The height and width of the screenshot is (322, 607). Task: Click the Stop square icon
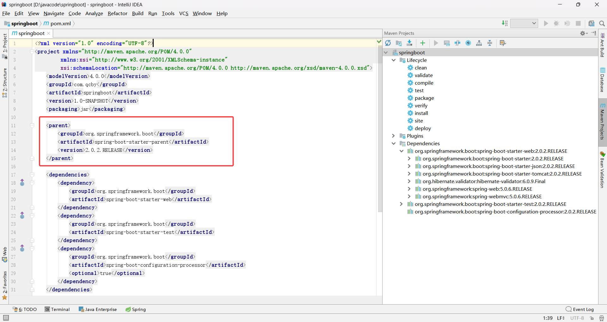click(x=578, y=23)
